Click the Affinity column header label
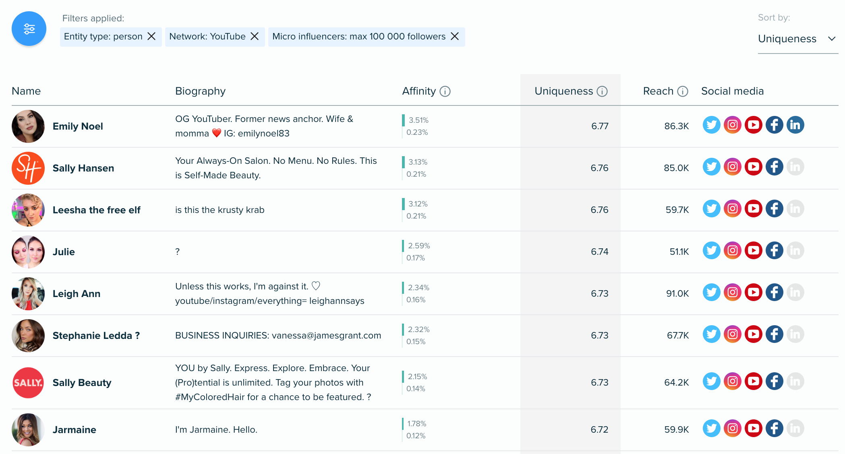This screenshot has width=845, height=454. coord(419,91)
